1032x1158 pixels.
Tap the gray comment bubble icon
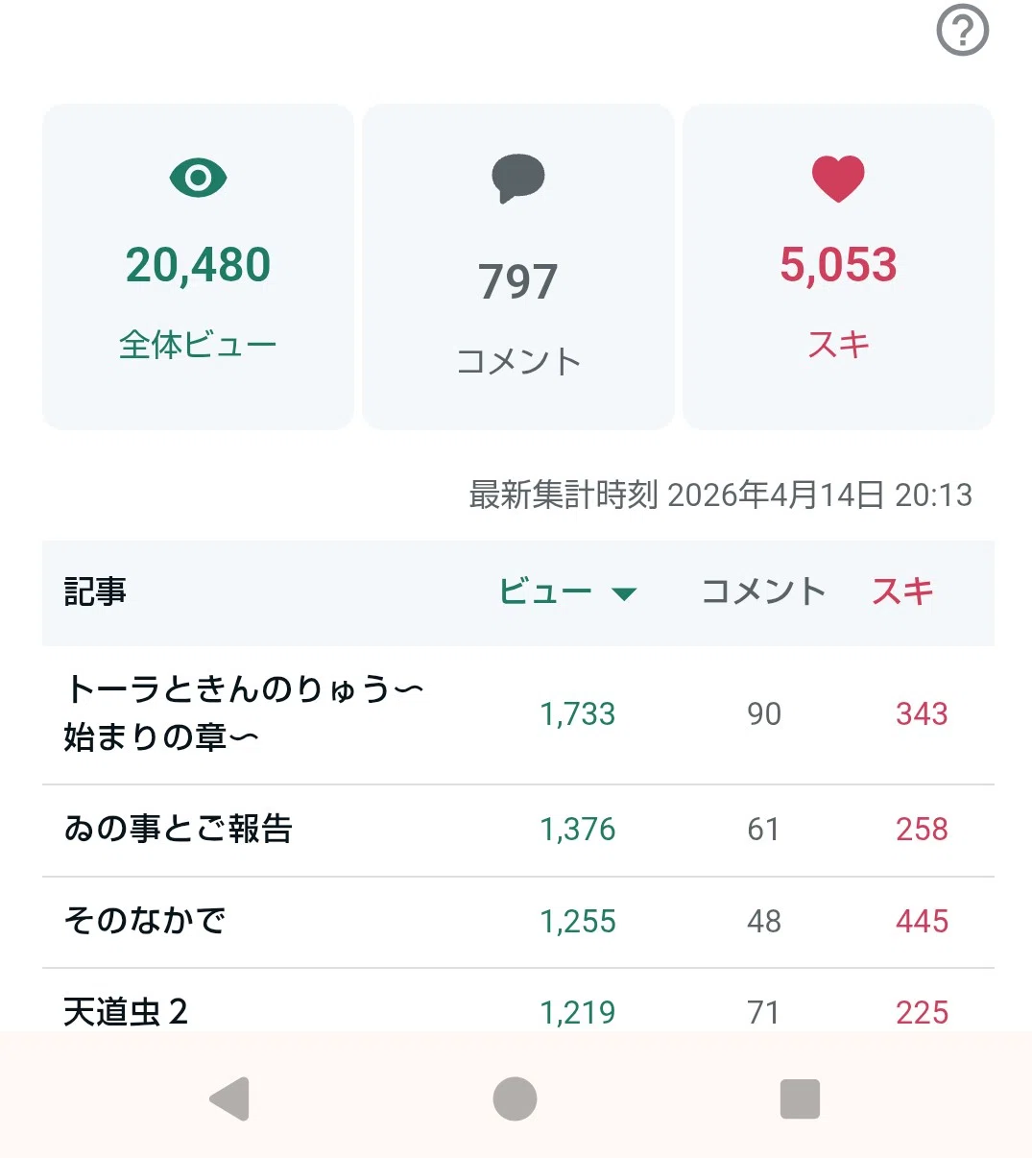coord(517,178)
